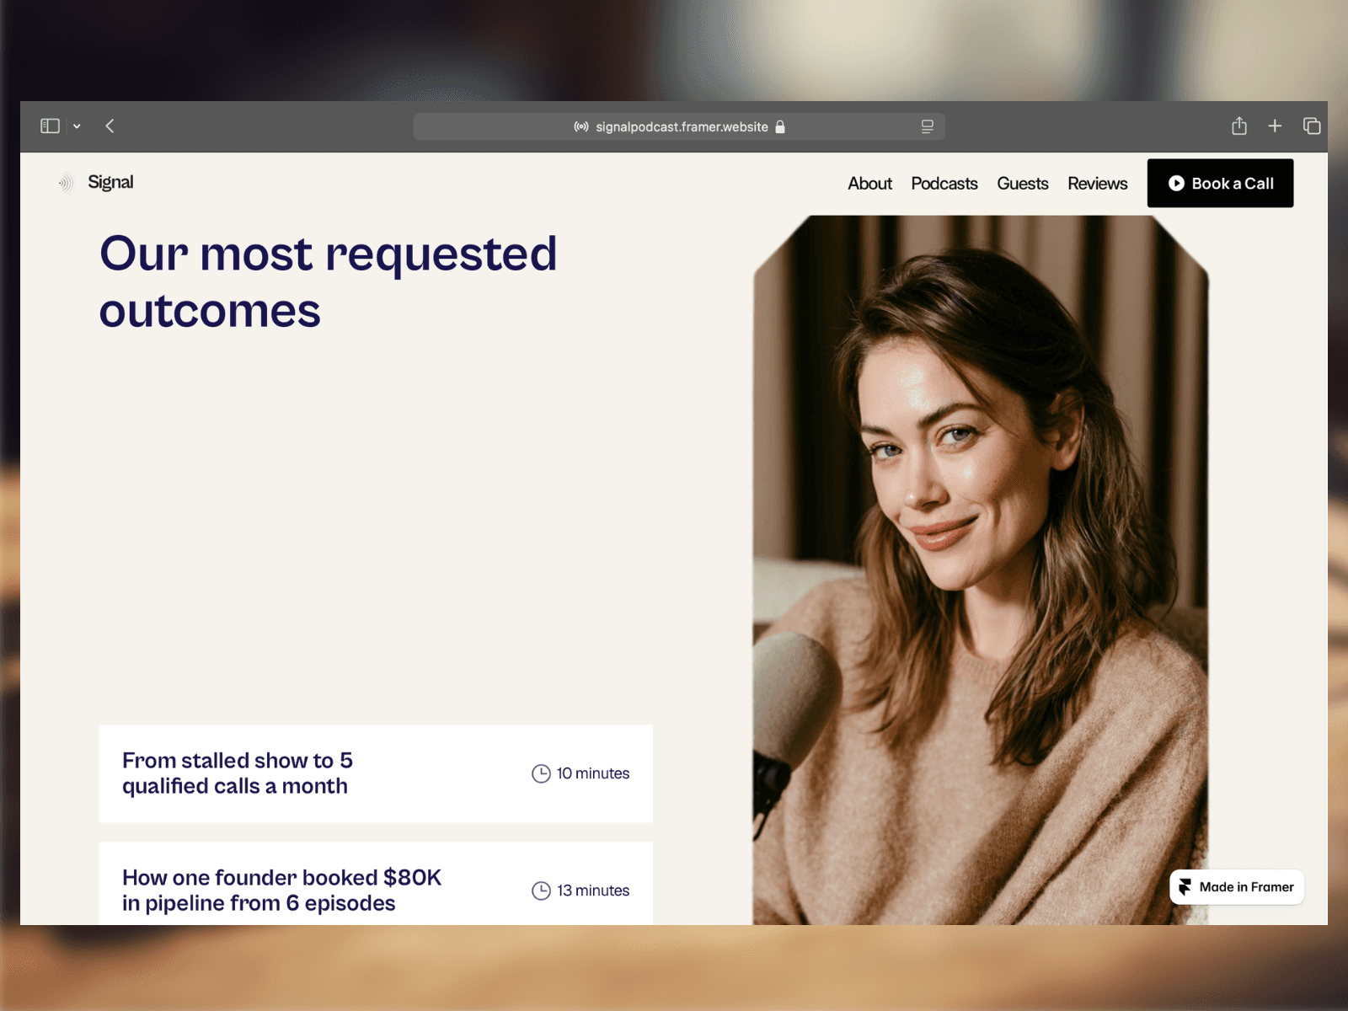
Task: Open the reader view icon
Action: [x=928, y=126]
